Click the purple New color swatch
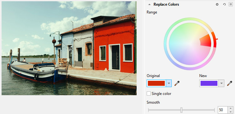235x114 pixels. tap(209, 83)
